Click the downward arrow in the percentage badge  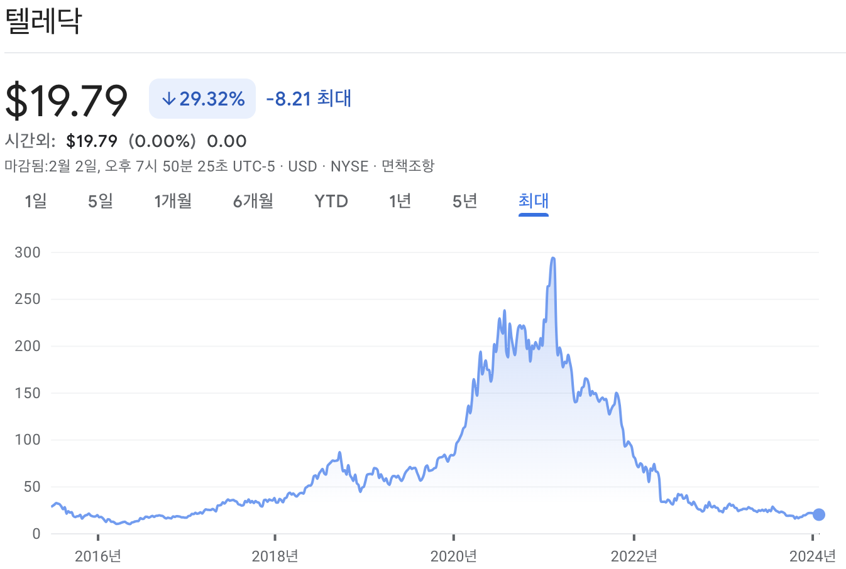click(168, 98)
